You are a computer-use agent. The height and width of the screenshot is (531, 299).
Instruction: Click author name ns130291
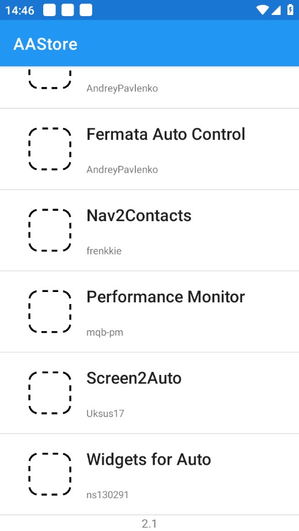tap(108, 495)
